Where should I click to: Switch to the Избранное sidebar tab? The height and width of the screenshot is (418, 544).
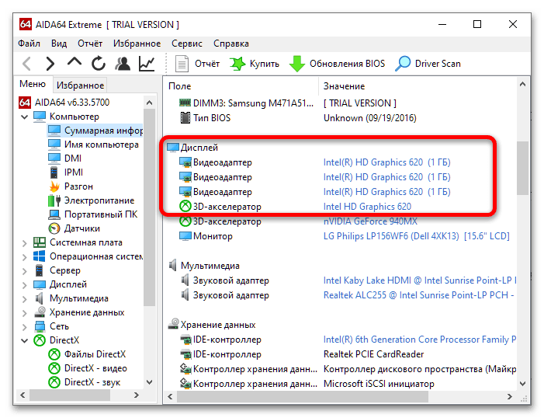80,85
